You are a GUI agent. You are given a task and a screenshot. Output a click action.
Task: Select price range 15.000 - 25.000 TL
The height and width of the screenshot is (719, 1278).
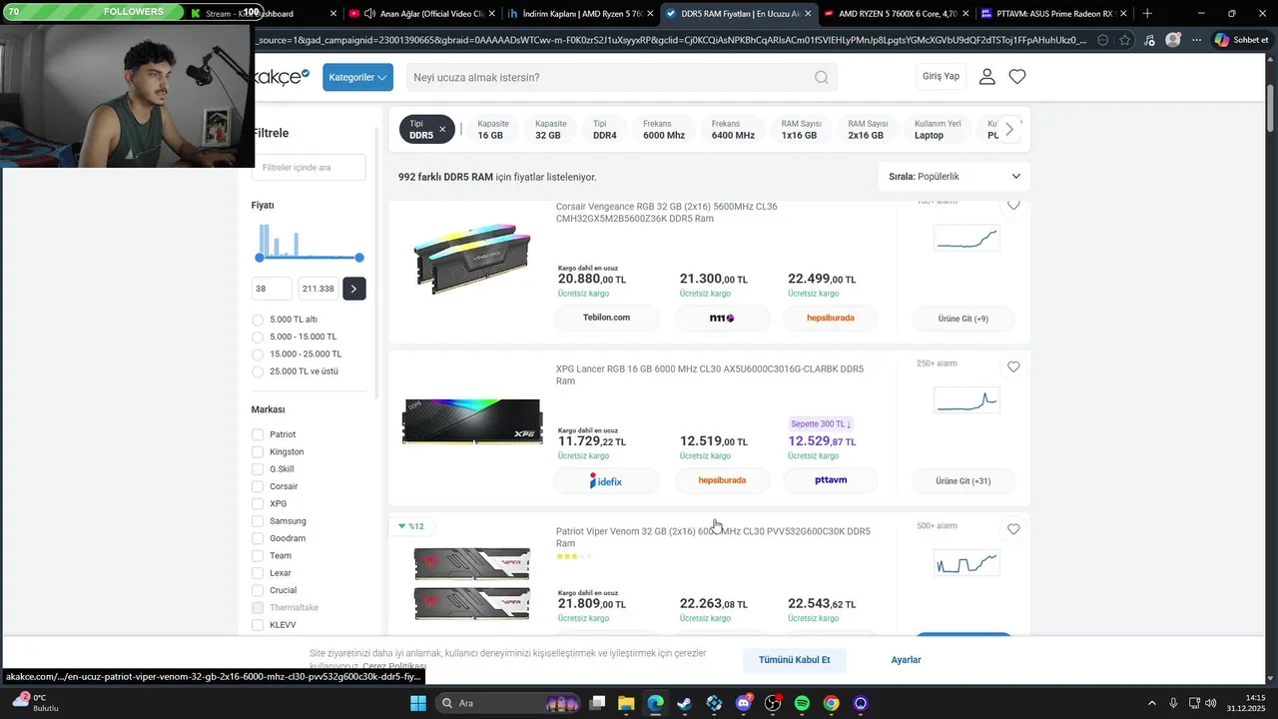258,354
